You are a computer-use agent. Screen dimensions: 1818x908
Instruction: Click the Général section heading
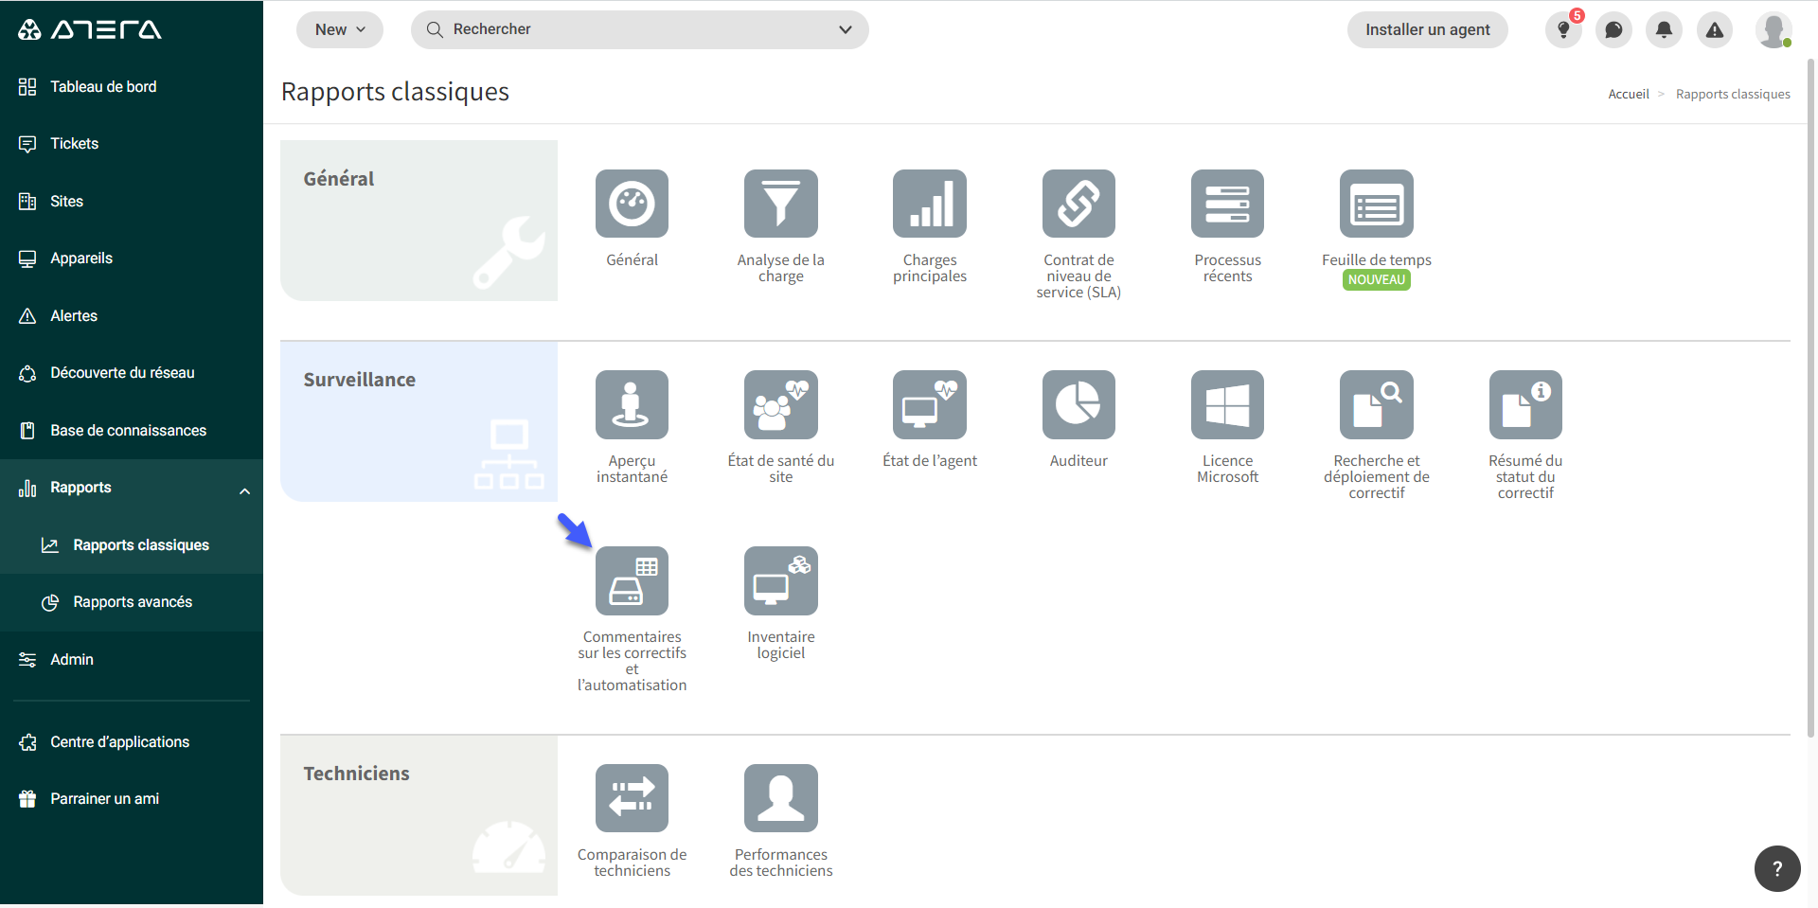pos(338,179)
